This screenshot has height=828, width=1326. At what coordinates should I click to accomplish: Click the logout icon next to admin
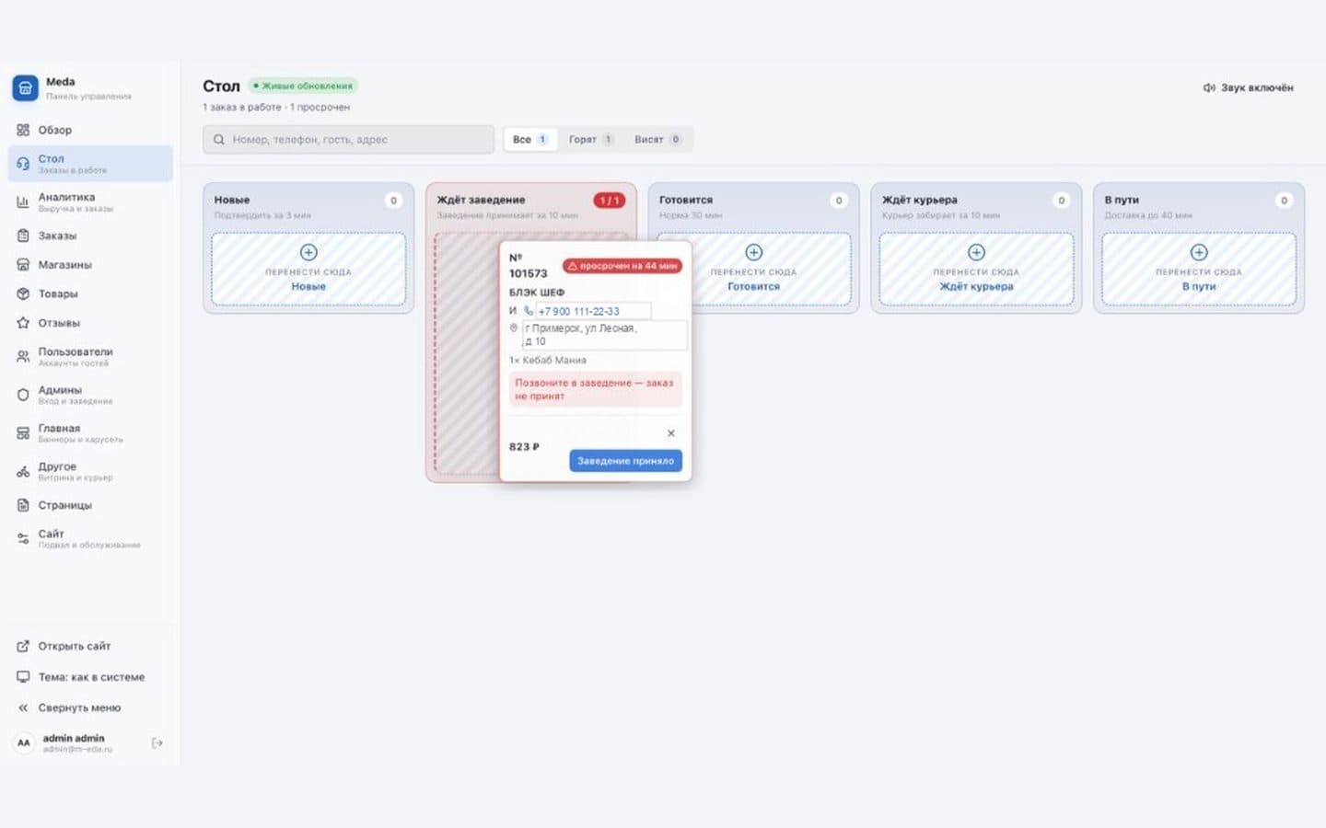[157, 743]
